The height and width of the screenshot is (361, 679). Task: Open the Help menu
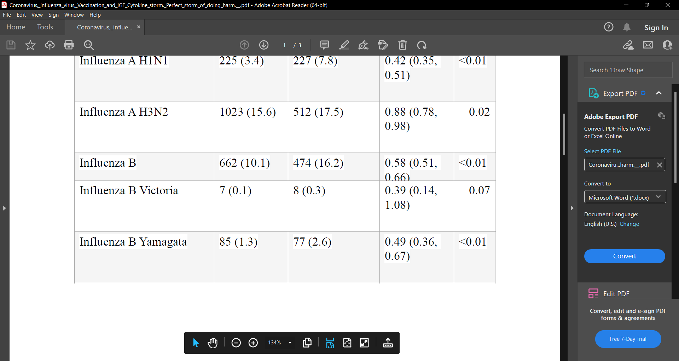tap(95, 15)
